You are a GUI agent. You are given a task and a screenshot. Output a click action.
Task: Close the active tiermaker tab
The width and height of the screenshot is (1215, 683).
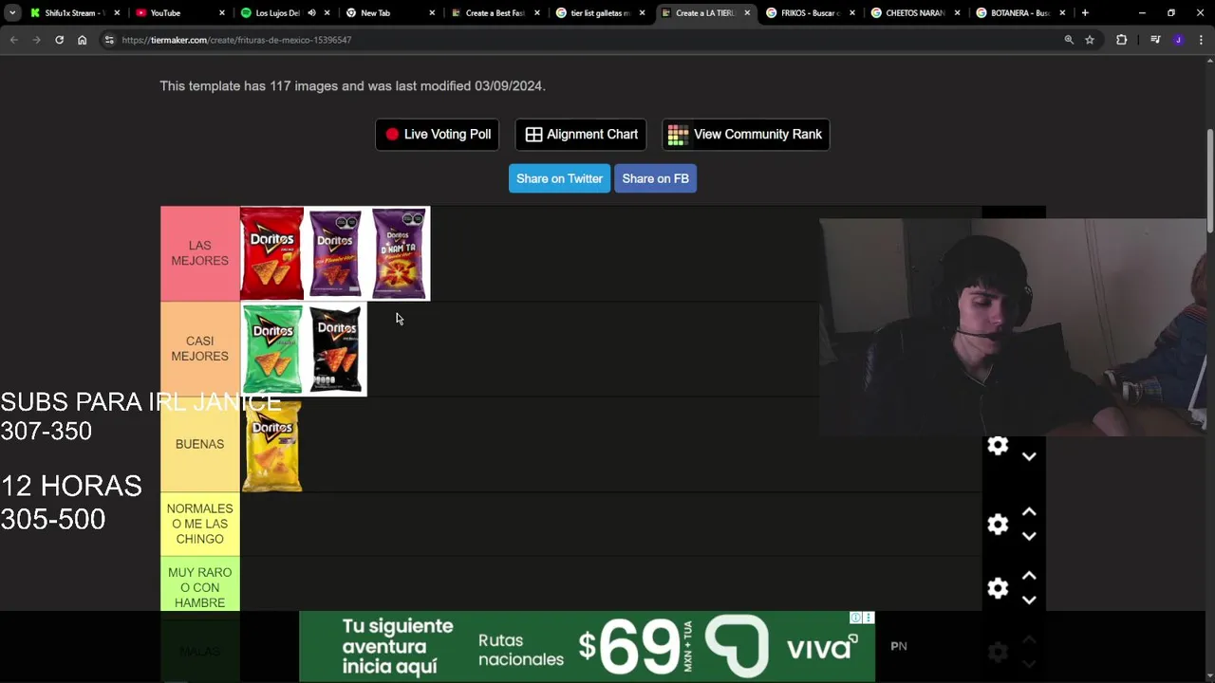(747, 13)
